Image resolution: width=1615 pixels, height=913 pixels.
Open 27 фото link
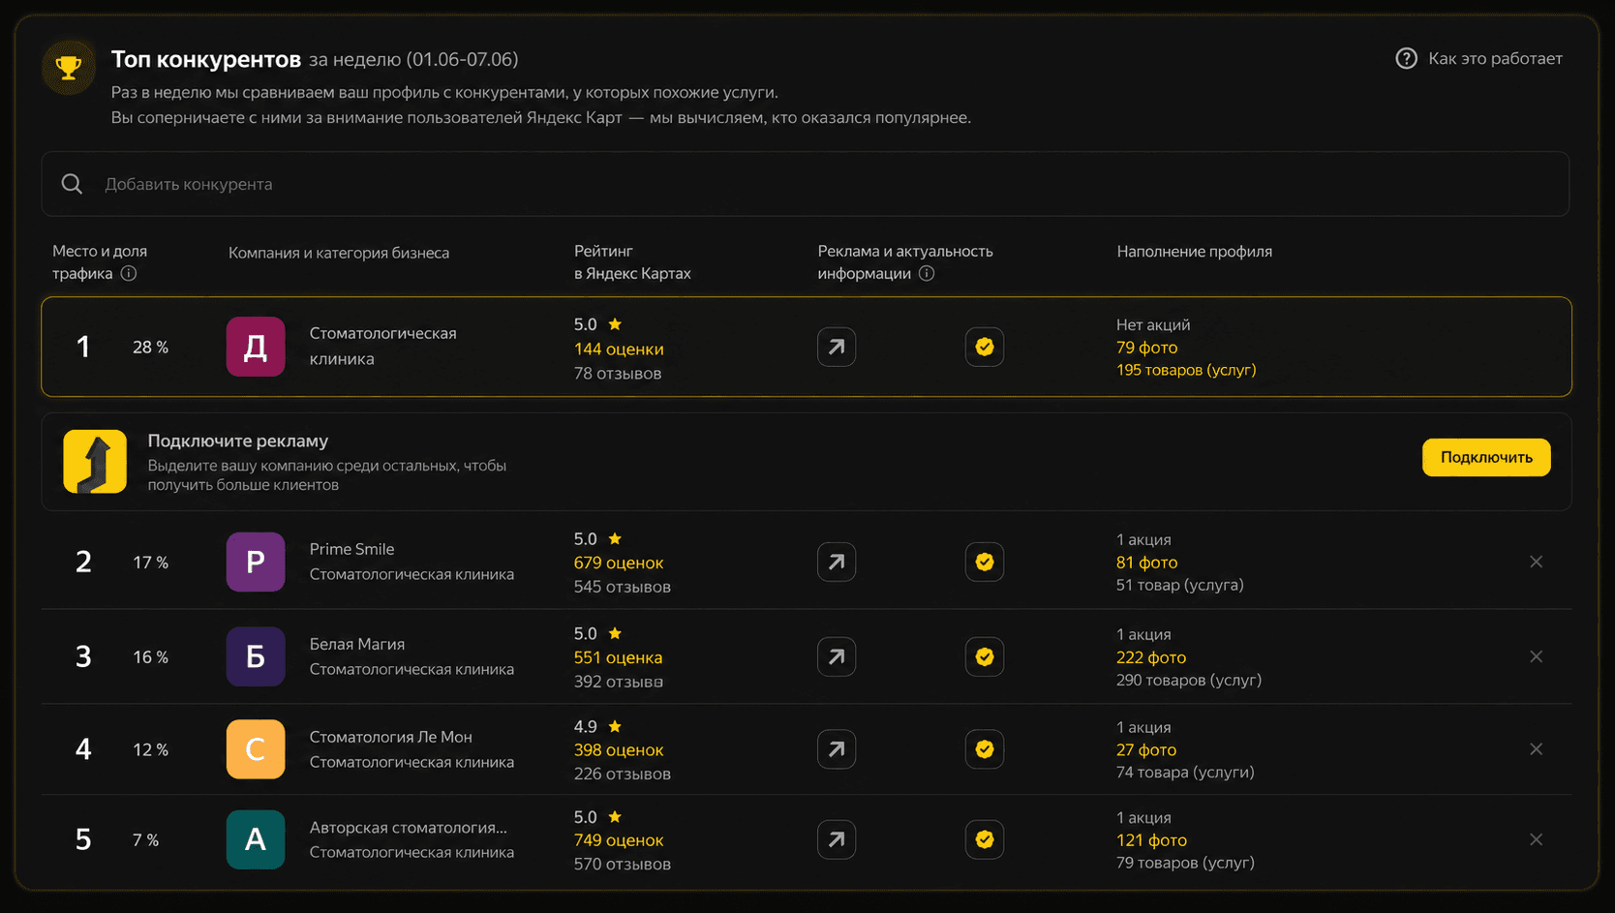tap(1146, 750)
